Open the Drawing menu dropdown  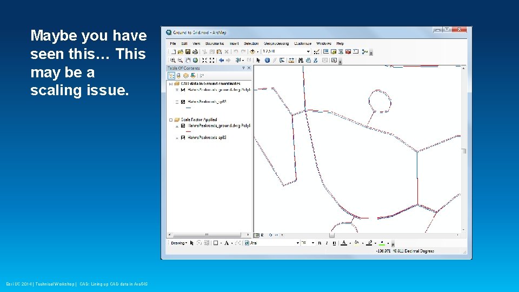tap(179, 243)
